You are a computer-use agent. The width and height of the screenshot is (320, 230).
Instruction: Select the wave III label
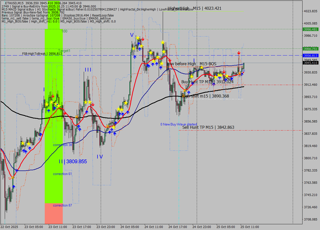tap(88, 69)
